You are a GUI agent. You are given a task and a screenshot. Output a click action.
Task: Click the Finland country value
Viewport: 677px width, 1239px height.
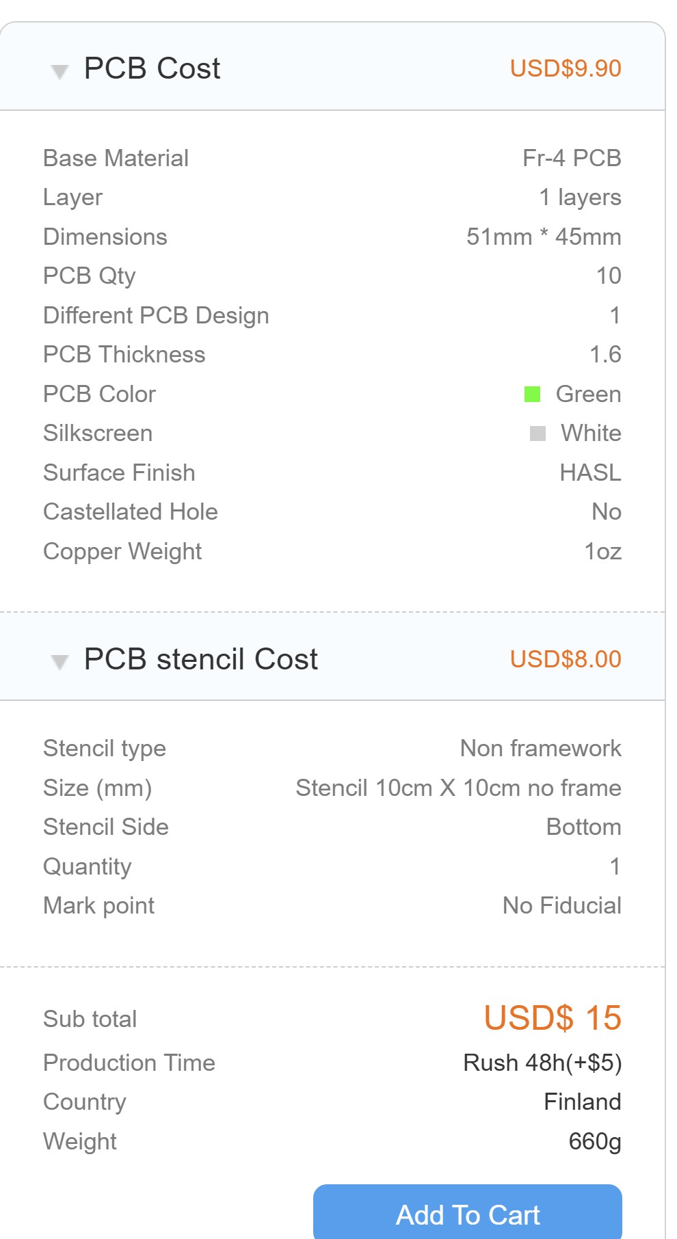[582, 1102]
